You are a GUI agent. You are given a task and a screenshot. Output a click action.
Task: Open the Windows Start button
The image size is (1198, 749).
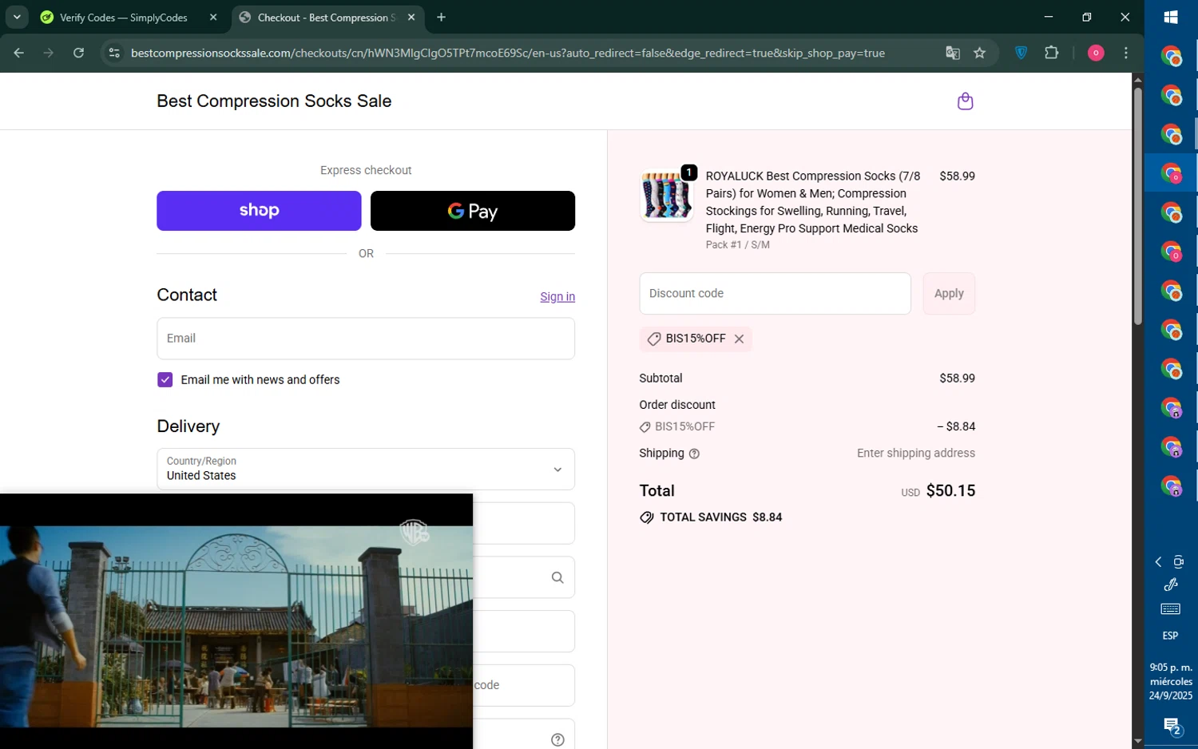click(1171, 17)
